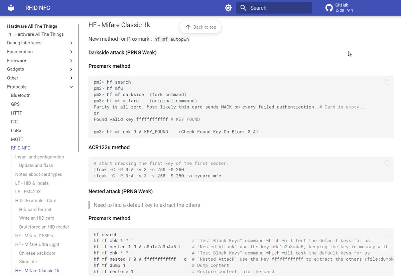Open the GitHub repository link
Viewport: 401px width, 276px height.
[340, 8]
